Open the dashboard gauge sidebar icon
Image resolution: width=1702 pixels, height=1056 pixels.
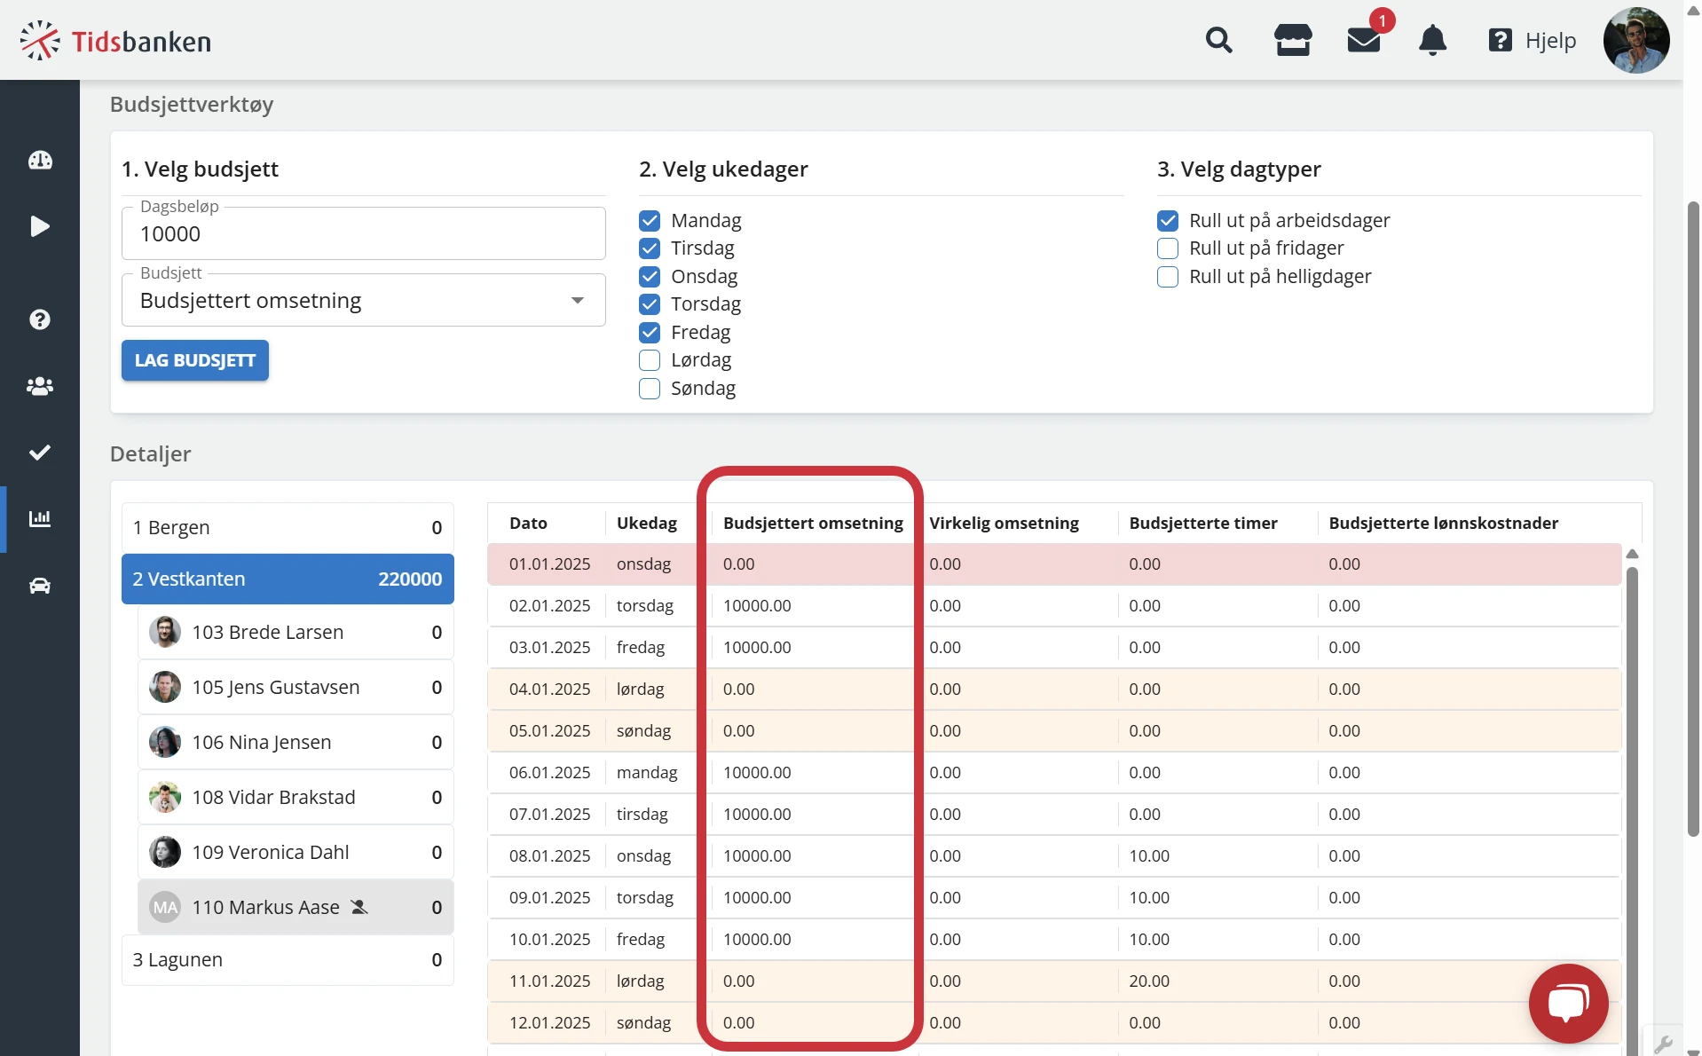coord(40,161)
